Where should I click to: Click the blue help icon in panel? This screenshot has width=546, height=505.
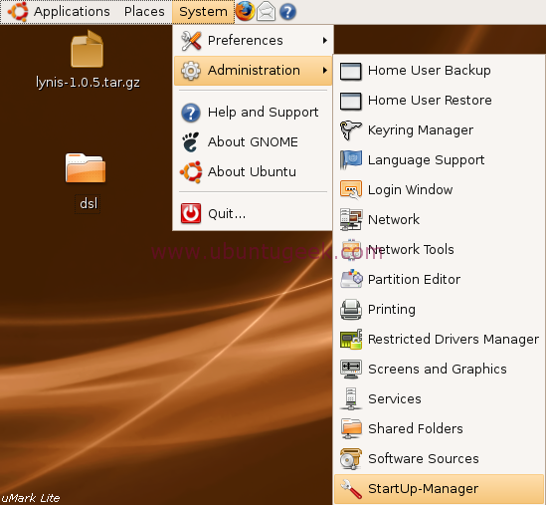point(287,12)
